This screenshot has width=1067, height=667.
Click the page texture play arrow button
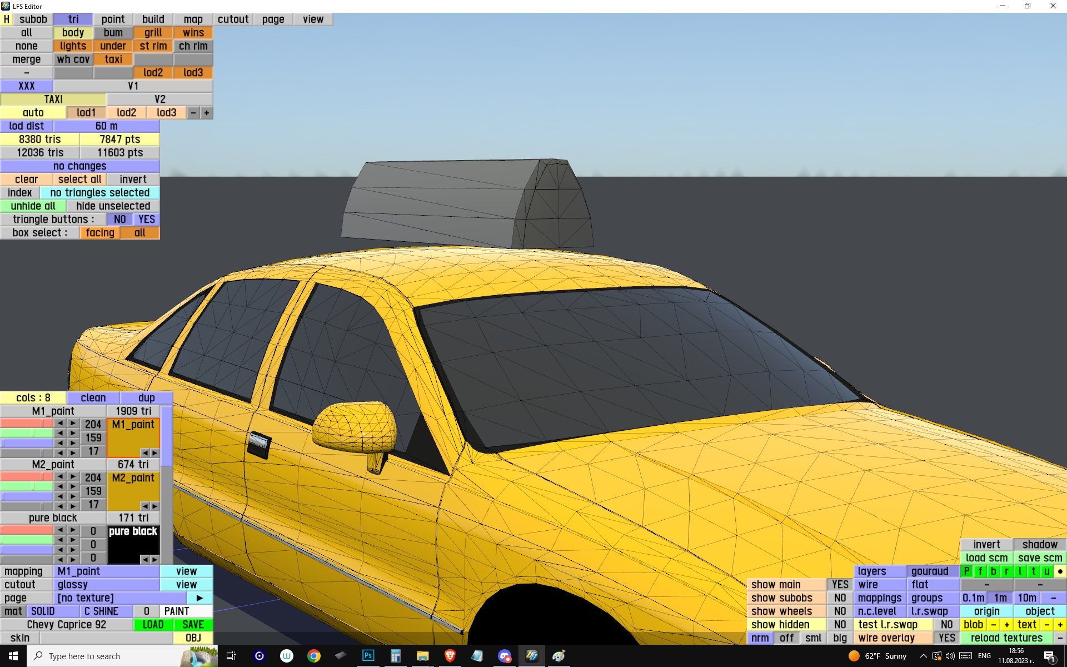click(200, 598)
